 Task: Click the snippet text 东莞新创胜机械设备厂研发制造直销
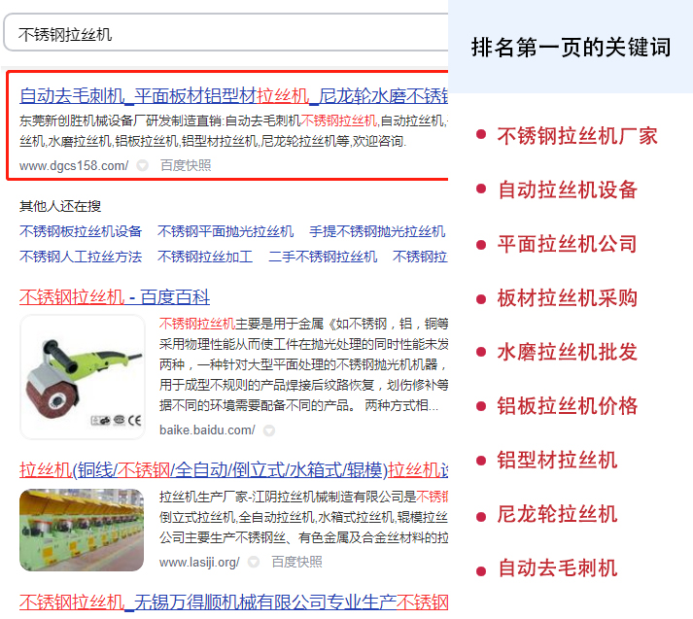pos(121,120)
